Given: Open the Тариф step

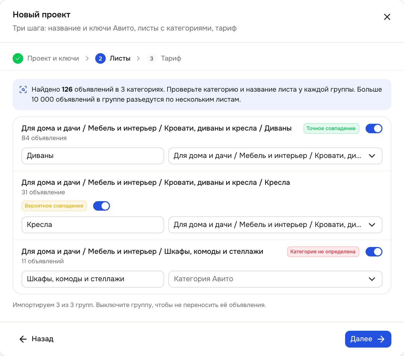Looking at the screenshot, I should coord(164,58).
